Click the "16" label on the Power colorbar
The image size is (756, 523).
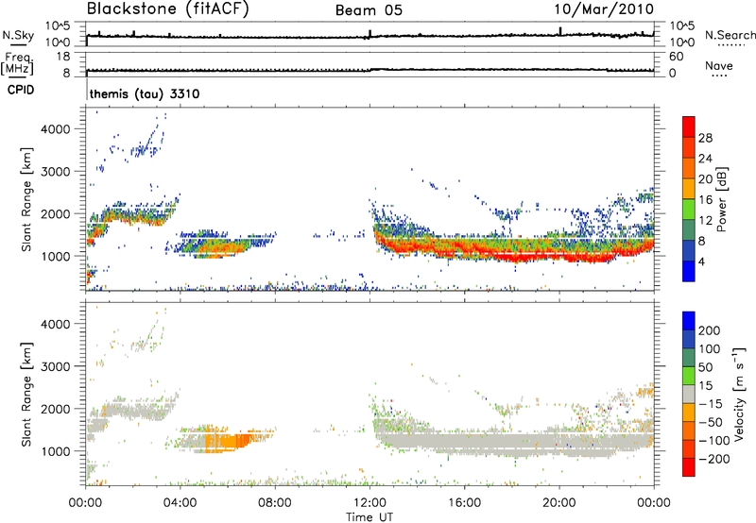pyautogui.click(x=705, y=200)
